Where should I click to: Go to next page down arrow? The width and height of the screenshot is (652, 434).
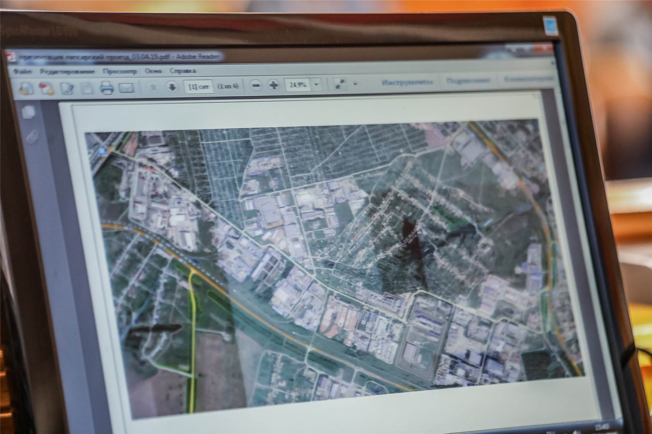[172, 87]
